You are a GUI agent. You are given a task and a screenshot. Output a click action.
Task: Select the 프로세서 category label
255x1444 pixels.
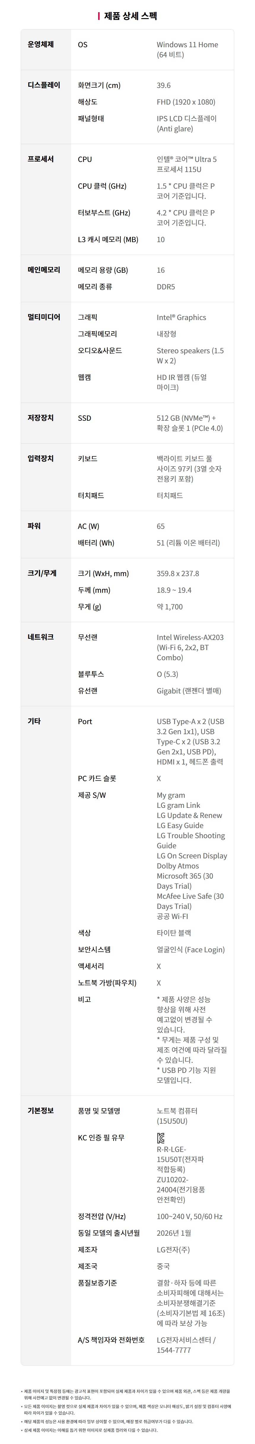(41, 159)
